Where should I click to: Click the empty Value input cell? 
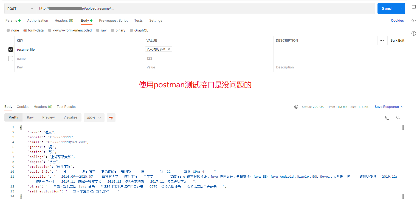point(208,67)
